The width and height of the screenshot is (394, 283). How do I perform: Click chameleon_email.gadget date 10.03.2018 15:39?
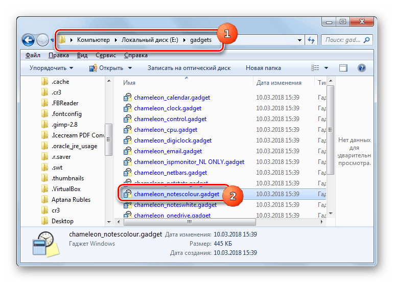coord(277,151)
